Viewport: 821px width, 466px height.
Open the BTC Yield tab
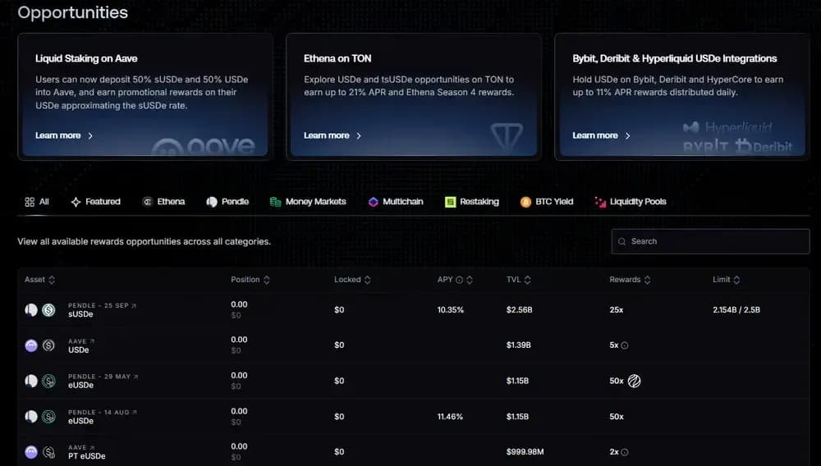click(547, 202)
